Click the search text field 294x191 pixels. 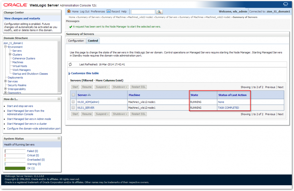click(x=143, y=12)
